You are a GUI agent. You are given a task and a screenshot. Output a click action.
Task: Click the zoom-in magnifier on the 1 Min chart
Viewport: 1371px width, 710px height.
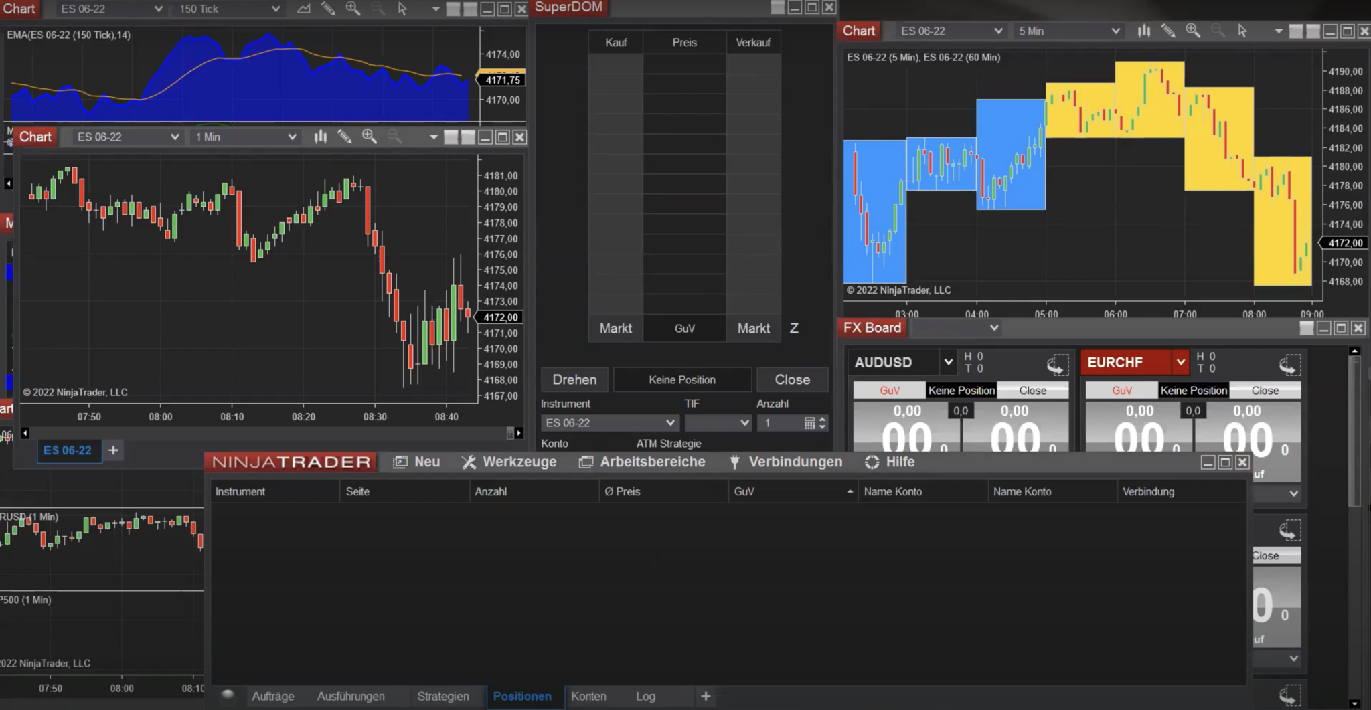pyautogui.click(x=369, y=137)
